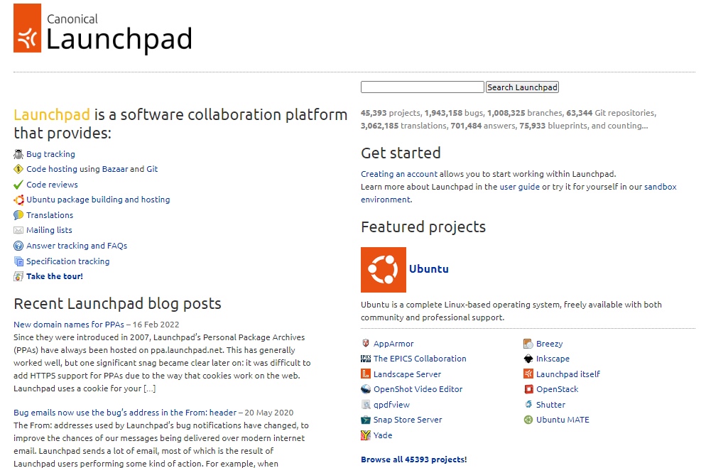This screenshot has height=468, width=701.
Task: Click the Launchpad logo icon in header
Action: coord(27,28)
